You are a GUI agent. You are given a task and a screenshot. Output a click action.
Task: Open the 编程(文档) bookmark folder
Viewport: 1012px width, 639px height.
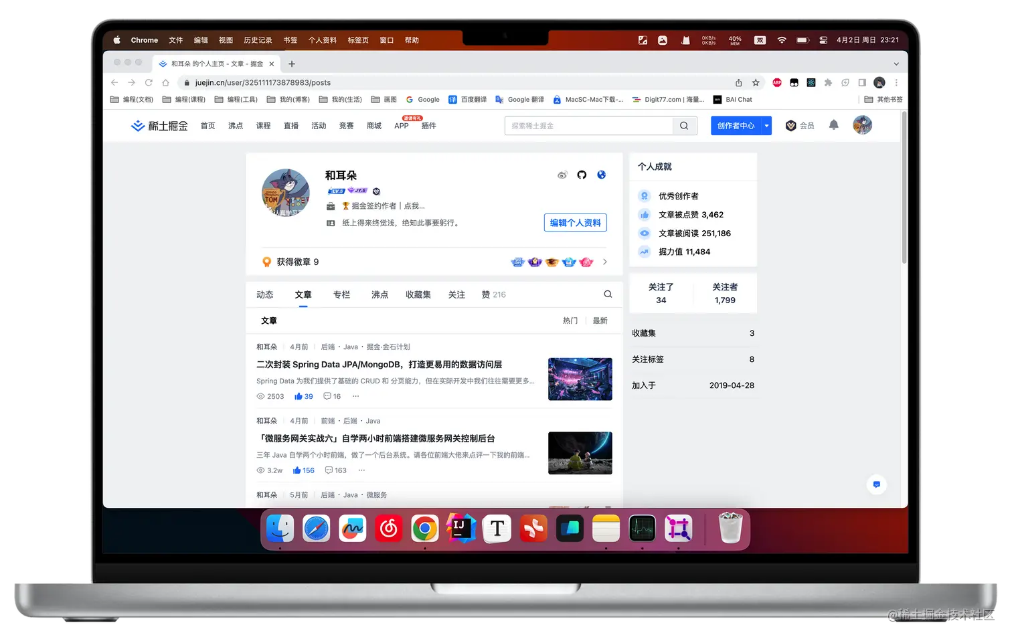pos(132,100)
